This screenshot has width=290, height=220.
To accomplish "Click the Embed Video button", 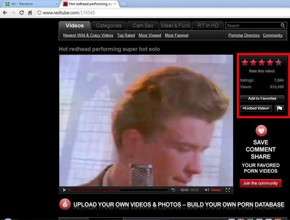I will point(256,108).
